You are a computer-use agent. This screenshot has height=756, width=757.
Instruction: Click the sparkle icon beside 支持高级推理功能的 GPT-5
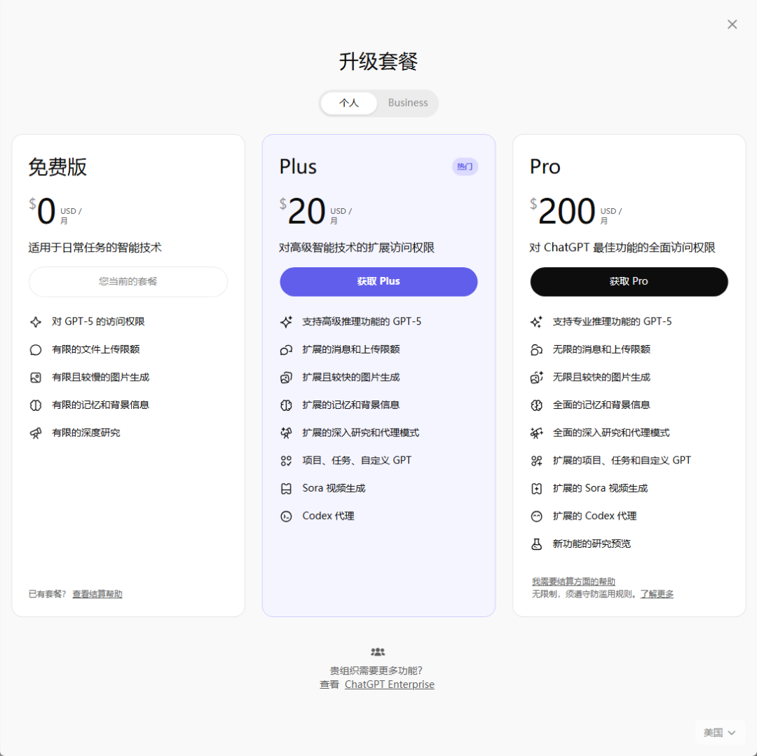coord(286,322)
